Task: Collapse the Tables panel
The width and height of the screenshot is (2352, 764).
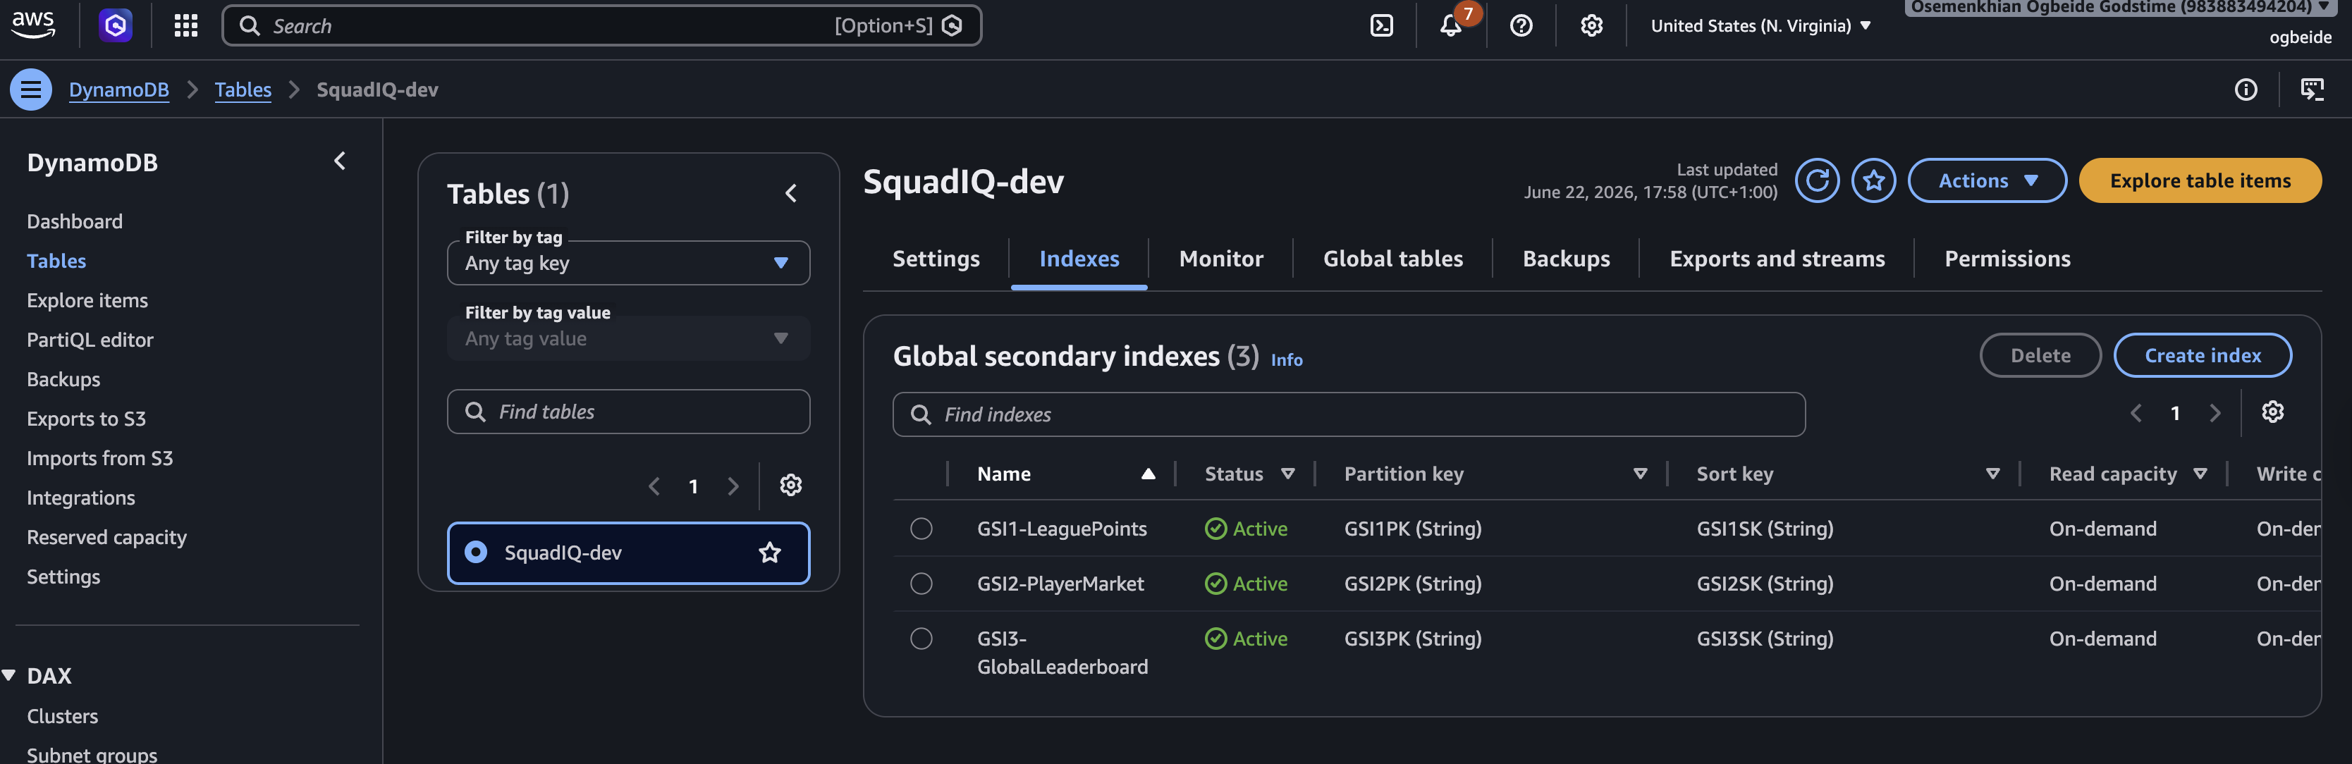Action: 790,194
